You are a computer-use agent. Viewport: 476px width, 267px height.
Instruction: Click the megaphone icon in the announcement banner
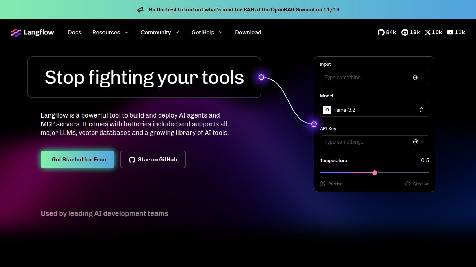coord(140,10)
